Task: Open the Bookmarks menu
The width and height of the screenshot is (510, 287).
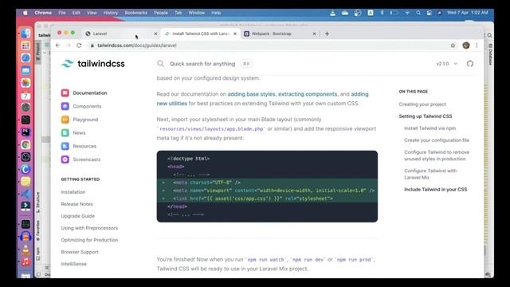Action: 136,13
